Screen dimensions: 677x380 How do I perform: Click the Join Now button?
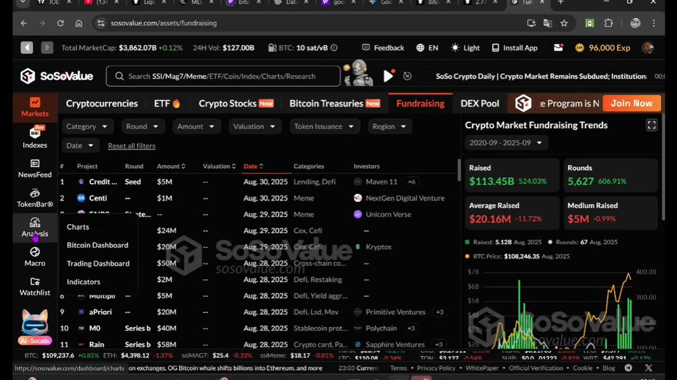point(632,103)
